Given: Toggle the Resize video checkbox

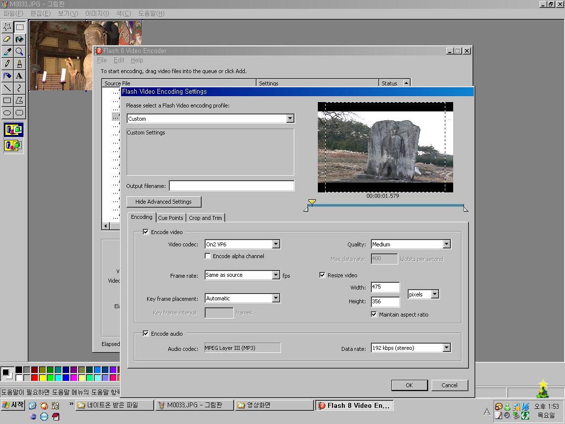Looking at the screenshot, I should [322, 275].
